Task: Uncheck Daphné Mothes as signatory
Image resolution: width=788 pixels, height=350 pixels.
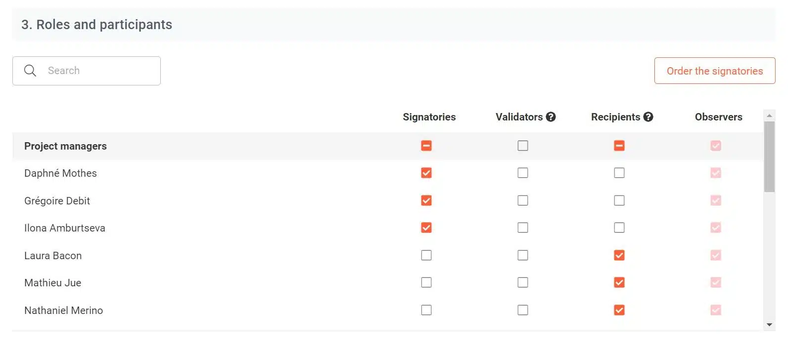Action: [426, 173]
